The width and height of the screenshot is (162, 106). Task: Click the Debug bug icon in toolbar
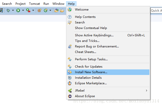point(8,10)
